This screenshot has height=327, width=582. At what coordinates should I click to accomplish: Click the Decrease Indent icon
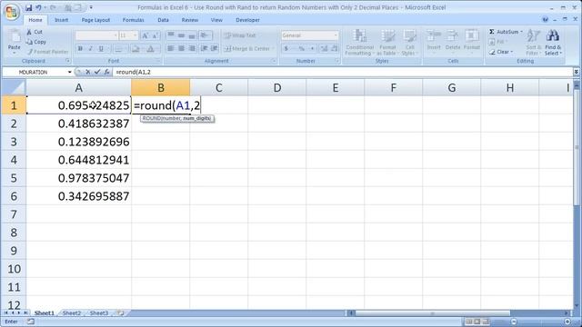pyautogui.click(x=204, y=48)
